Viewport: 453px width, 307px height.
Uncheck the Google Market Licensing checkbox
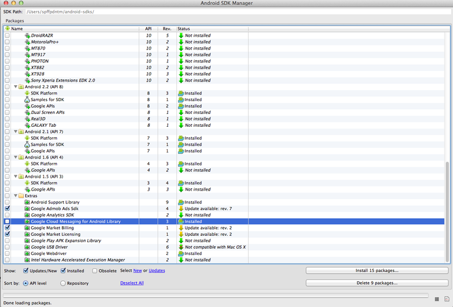pos(7,234)
